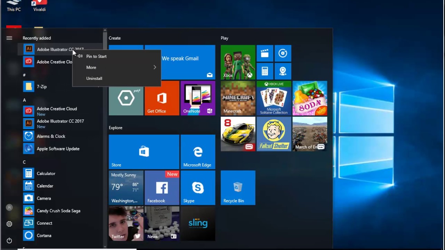Viewport: 445px width, 250px height.
Task: Open the Twitter tile
Action: [x=126, y=224]
